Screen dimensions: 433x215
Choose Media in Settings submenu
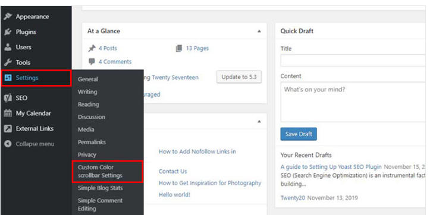click(86, 129)
